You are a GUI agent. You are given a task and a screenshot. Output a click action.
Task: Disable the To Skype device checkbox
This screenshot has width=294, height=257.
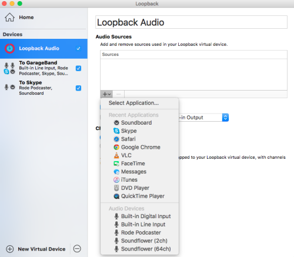[78, 88]
